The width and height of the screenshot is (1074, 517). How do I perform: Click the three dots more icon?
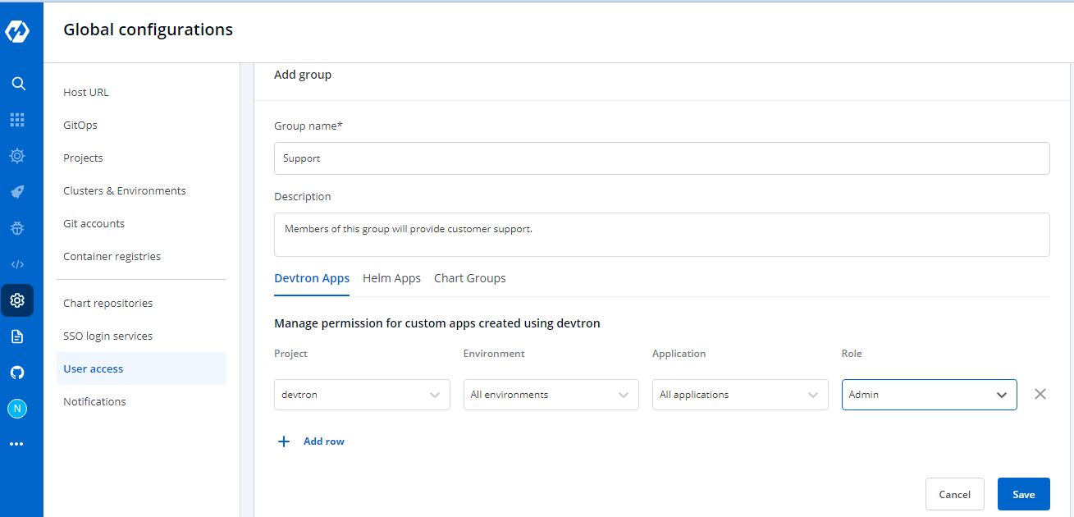click(17, 444)
